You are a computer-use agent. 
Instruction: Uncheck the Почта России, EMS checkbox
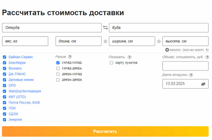pyautogui.click(x=5, y=103)
